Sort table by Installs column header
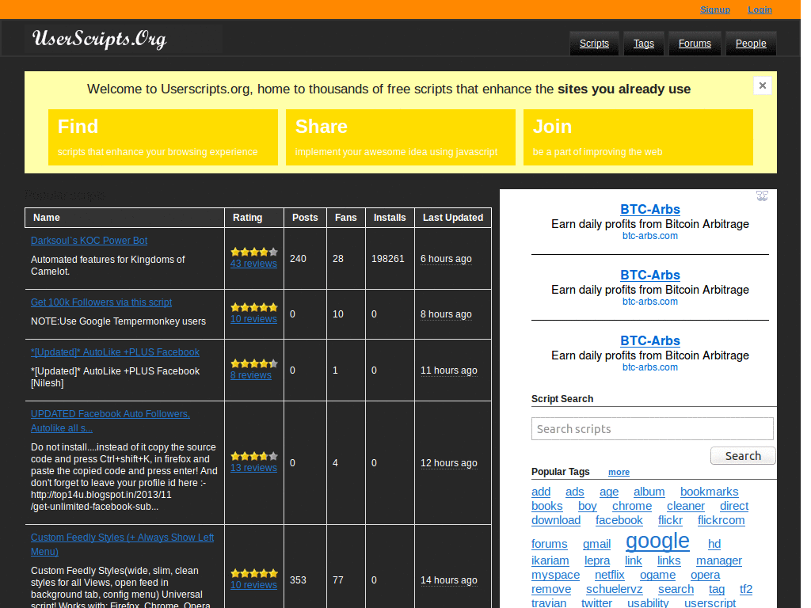The height and width of the screenshot is (608, 811). (390, 218)
